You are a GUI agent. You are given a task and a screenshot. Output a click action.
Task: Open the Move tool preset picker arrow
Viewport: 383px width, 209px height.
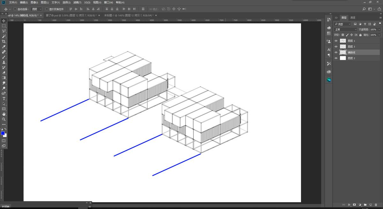[x=10, y=9]
